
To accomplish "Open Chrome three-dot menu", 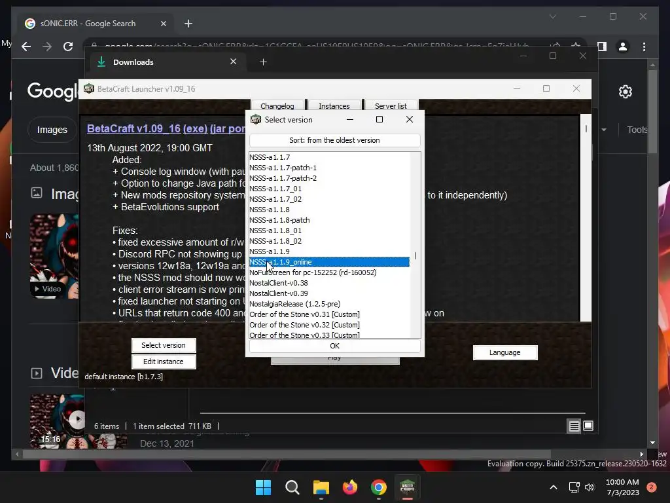I will (x=644, y=47).
